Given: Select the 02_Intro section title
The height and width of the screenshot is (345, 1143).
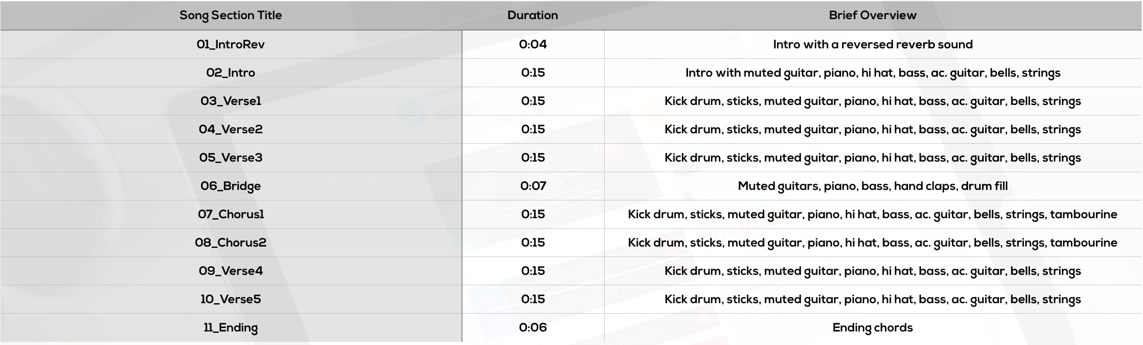Looking at the screenshot, I should click(x=230, y=73).
